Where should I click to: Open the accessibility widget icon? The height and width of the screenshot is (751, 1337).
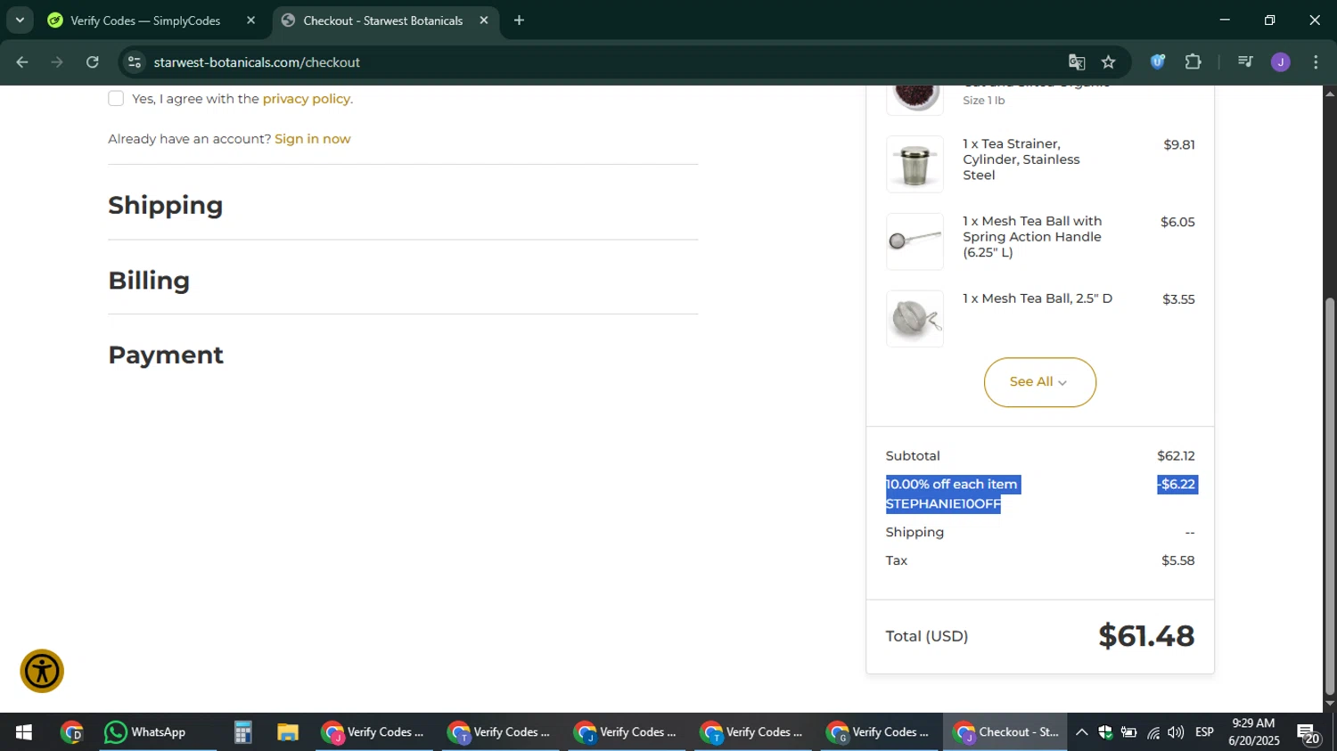point(42,671)
